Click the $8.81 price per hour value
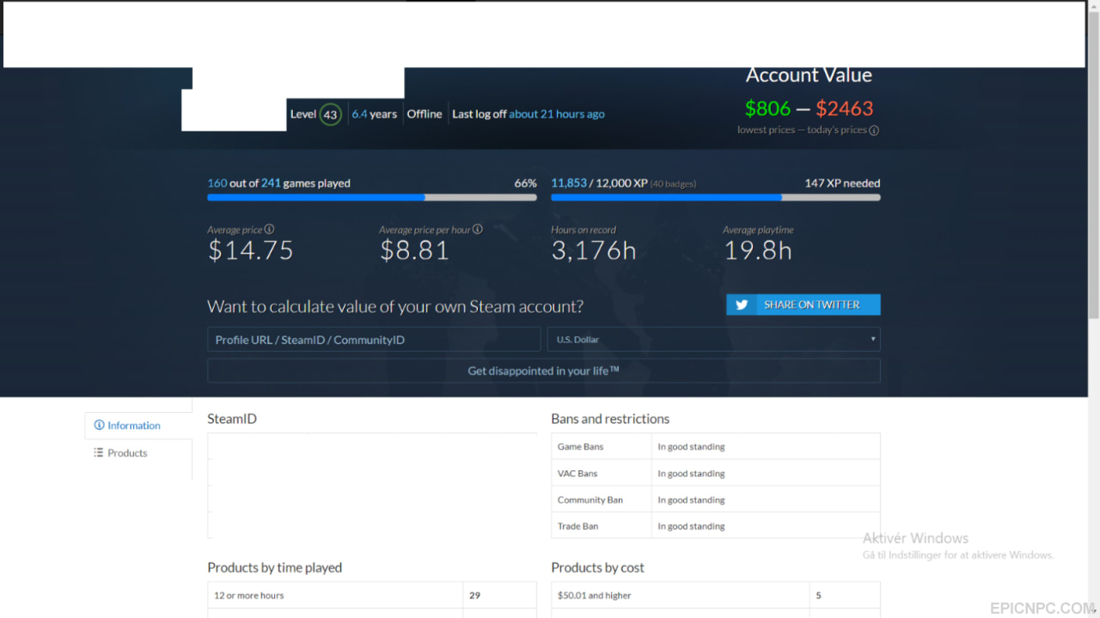Viewport: 1100px width, 618px height. (x=415, y=250)
